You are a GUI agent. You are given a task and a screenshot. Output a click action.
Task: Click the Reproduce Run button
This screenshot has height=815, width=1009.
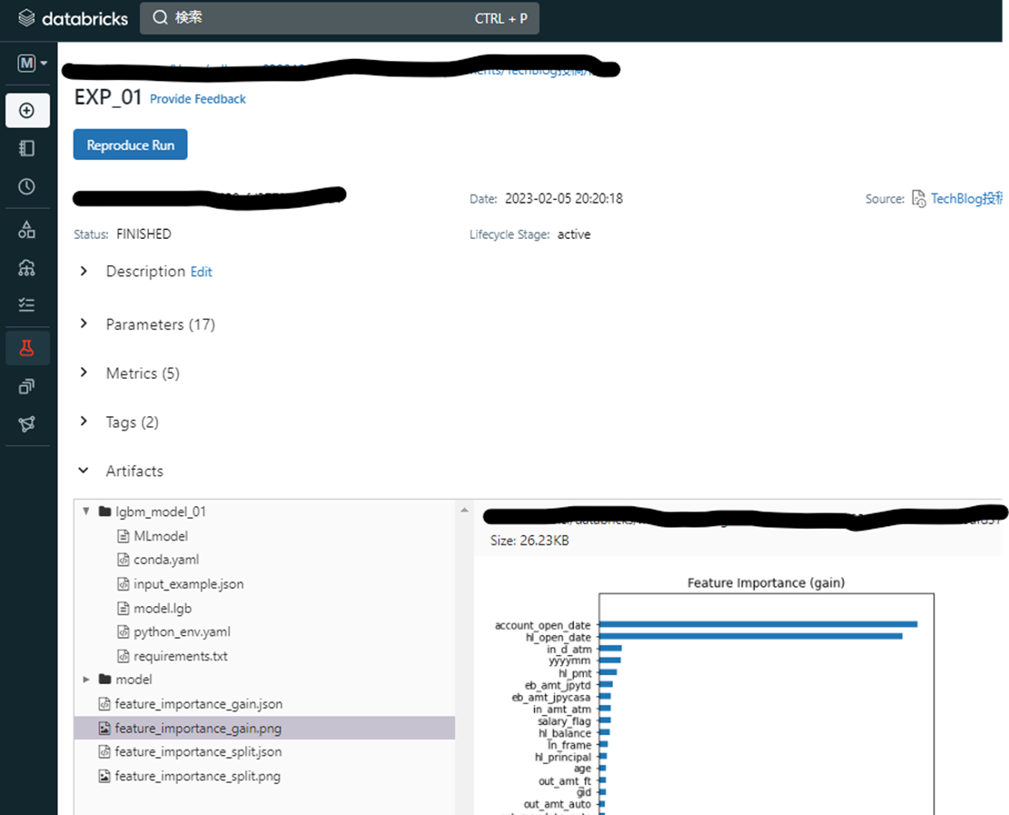[130, 144]
